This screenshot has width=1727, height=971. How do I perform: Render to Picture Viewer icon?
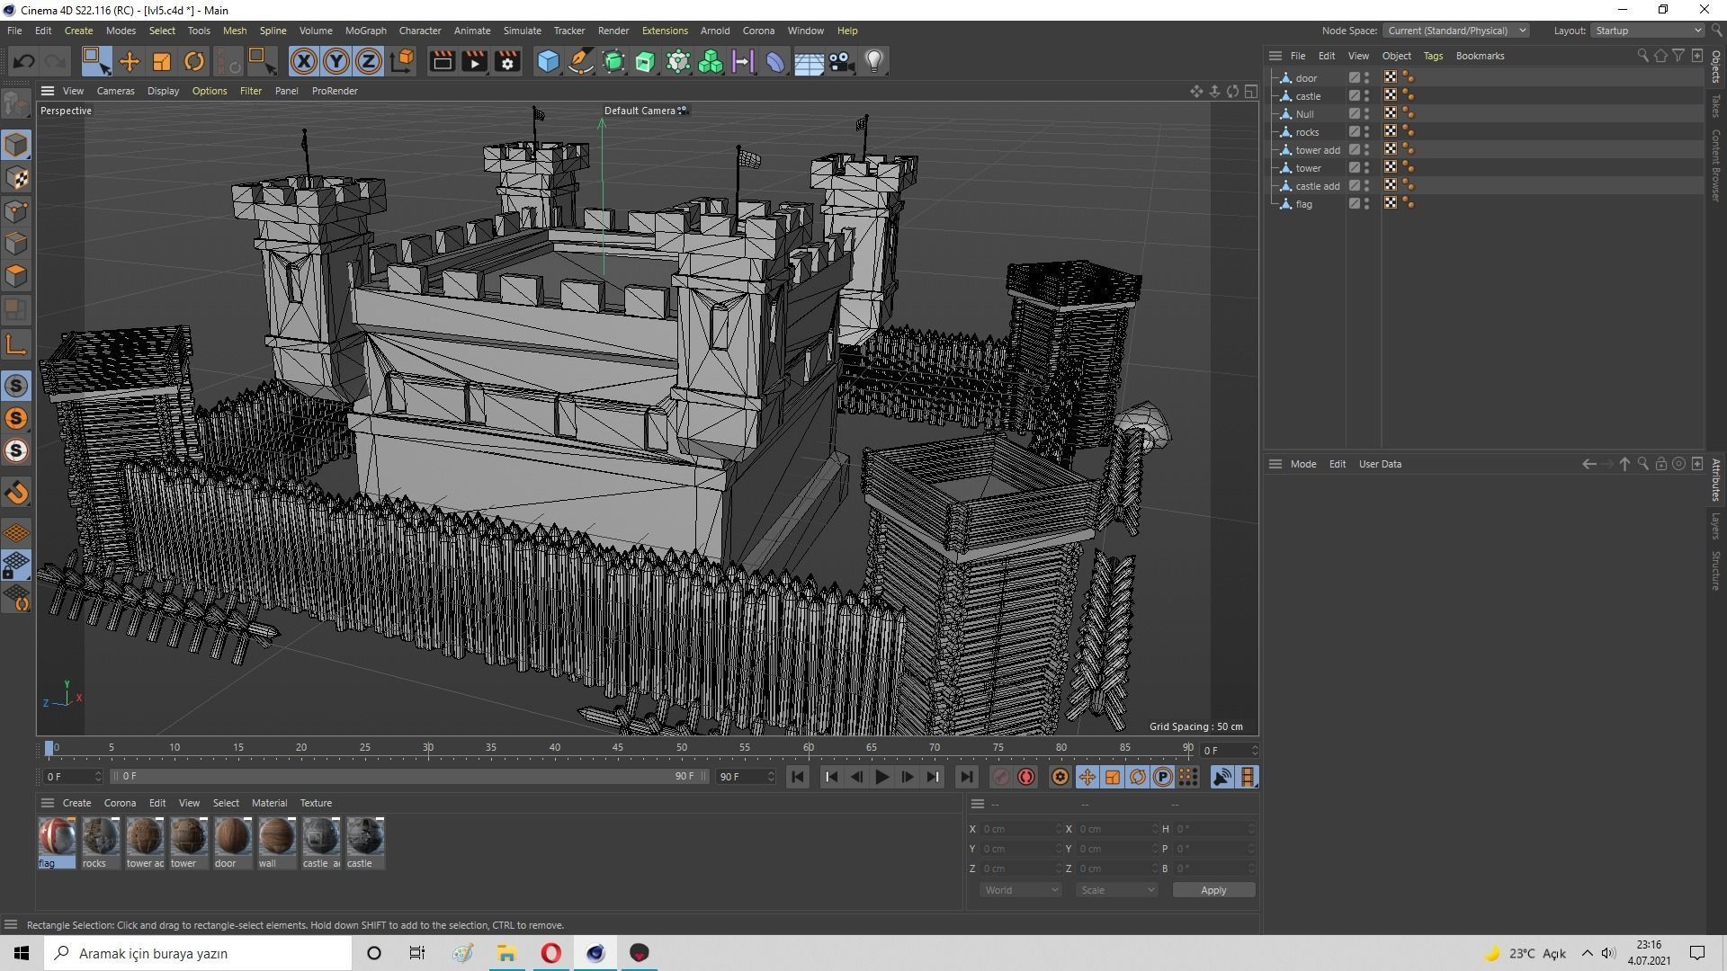[x=474, y=61]
